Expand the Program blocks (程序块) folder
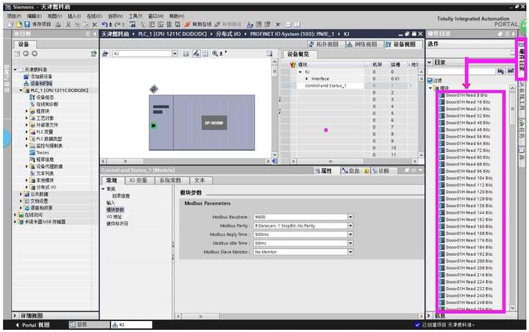Image resolution: width=529 pixels, height=332 pixels. [26, 111]
